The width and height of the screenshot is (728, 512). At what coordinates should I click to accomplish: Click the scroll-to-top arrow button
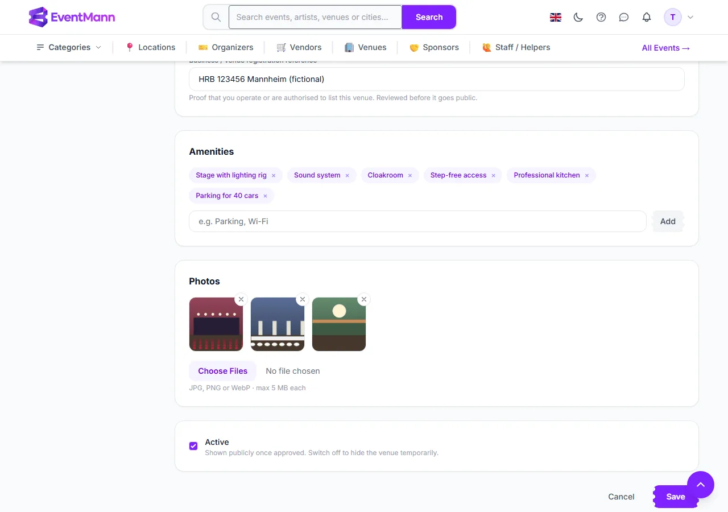pyautogui.click(x=701, y=485)
